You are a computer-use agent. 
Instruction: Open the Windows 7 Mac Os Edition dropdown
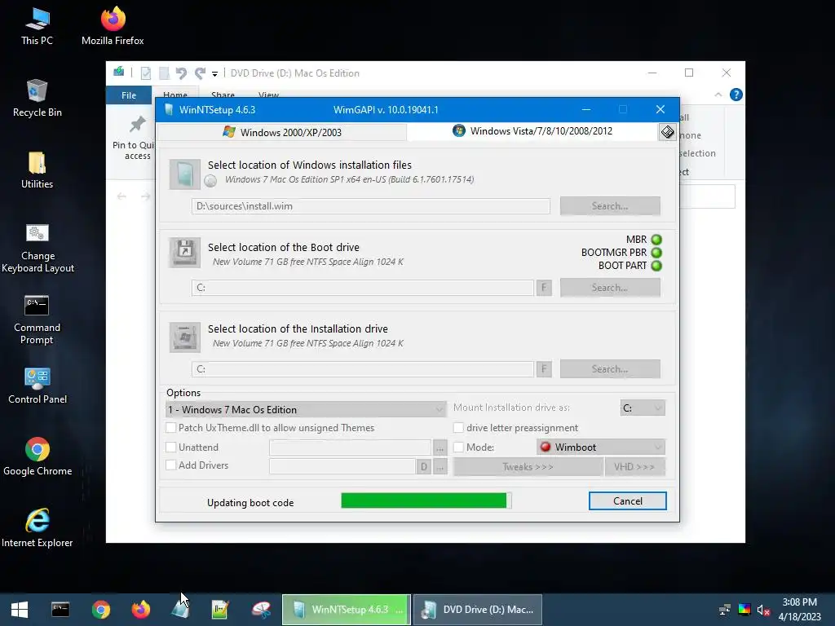[x=307, y=409]
